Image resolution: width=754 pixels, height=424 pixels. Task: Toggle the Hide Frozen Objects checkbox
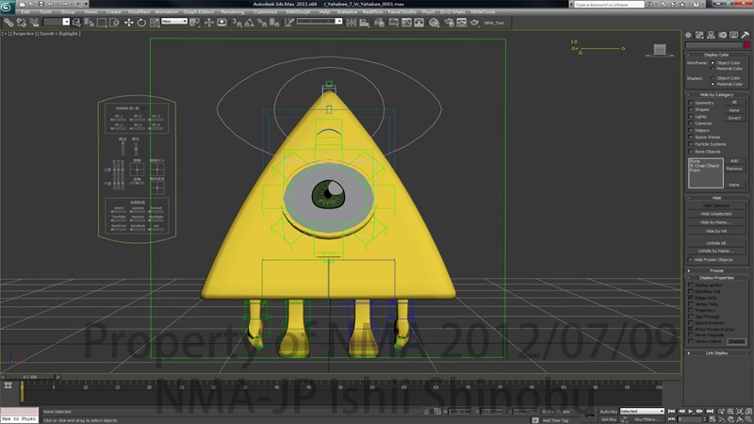691,259
